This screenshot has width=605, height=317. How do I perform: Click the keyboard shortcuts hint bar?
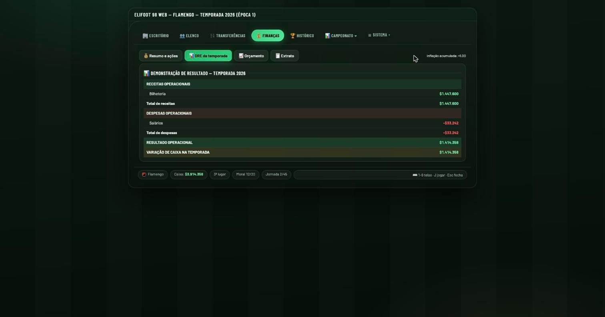point(380,175)
